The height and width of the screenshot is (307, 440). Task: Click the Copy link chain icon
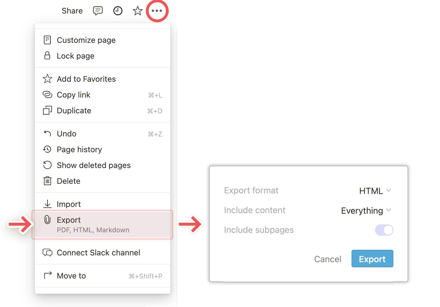click(x=47, y=94)
